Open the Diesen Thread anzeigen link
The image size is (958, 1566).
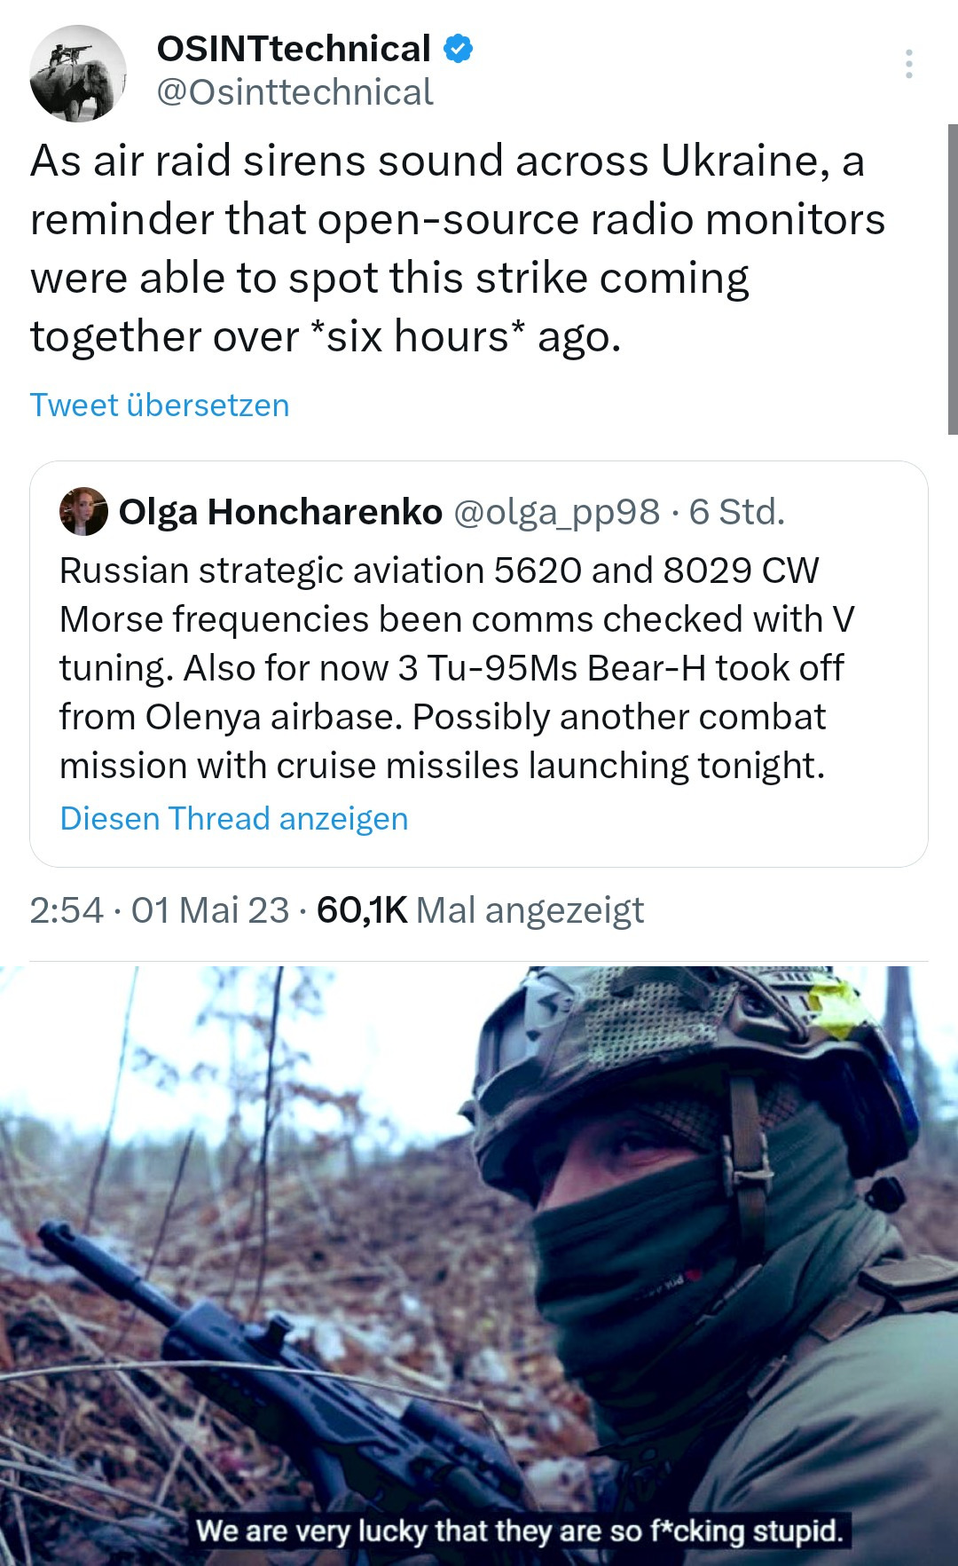234,818
